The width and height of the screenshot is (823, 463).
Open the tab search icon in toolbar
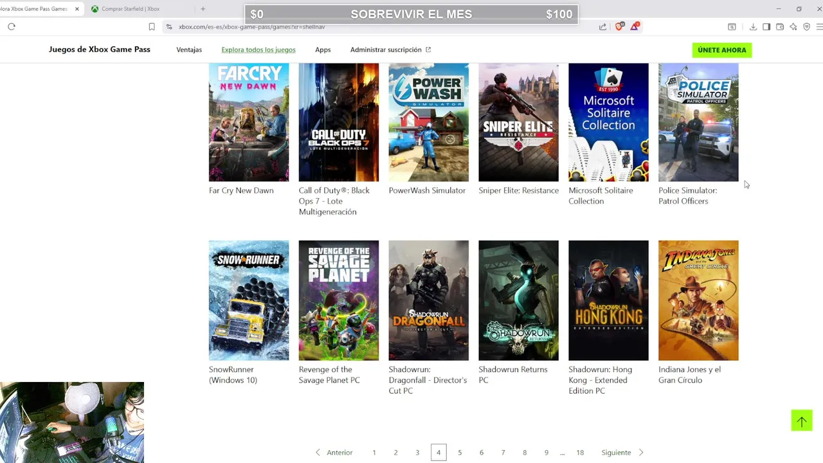click(x=732, y=26)
